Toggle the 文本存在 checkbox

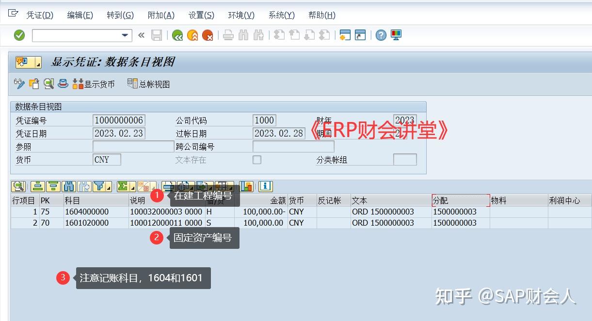(256, 159)
